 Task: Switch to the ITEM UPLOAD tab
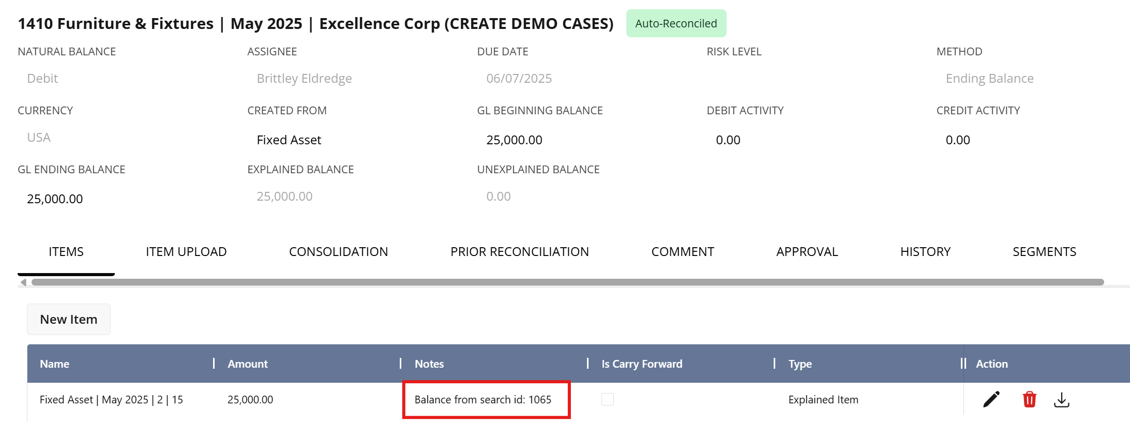(186, 252)
